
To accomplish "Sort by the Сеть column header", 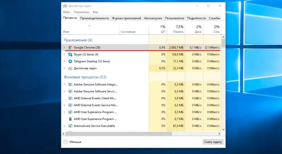I will [x=212, y=29].
